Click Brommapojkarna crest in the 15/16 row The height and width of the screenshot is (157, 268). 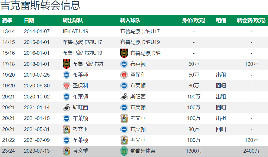(x=124, y=53)
